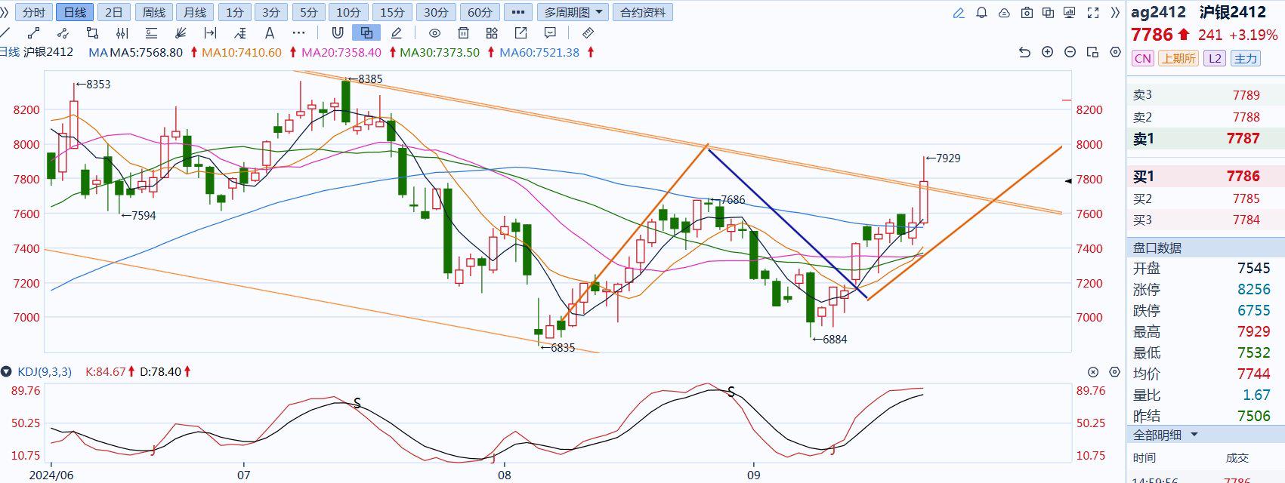1285x483 pixels.
Task: Delete drawings with the trash icon
Action: (x=464, y=33)
